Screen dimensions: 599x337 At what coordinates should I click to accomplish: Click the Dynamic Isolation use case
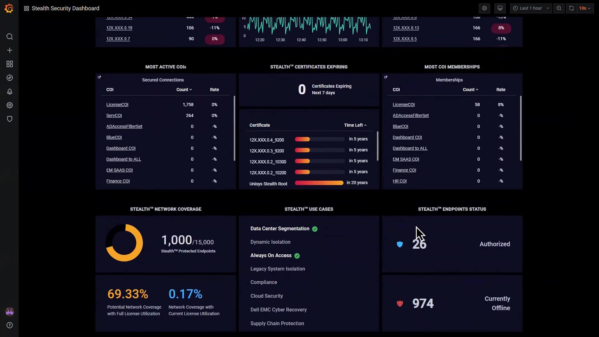click(270, 242)
